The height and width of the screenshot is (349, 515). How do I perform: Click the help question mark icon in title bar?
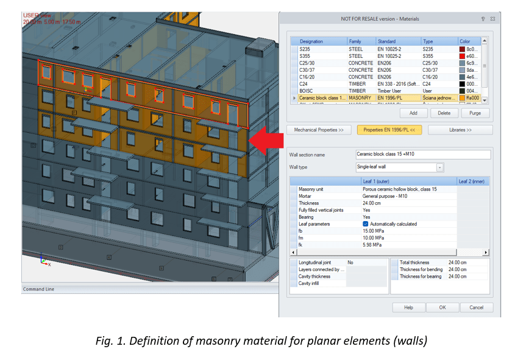pyautogui.click(x=483, y=19)
